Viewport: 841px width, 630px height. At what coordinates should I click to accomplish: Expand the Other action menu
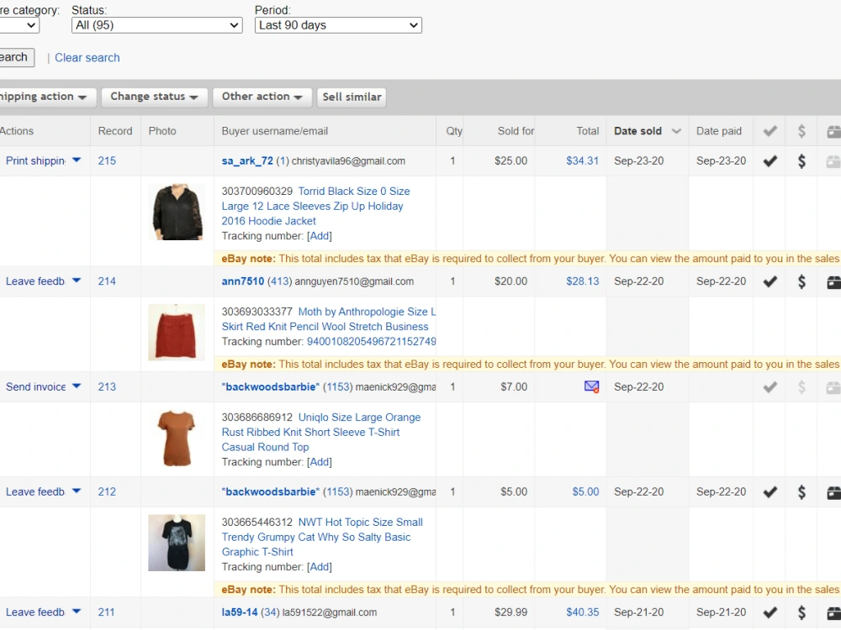coord(262,97)
